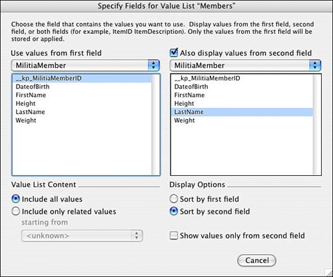Select __kp_MilitiaMemberID in the first field list
Screen dimensions: 333x277
[82, 79]
